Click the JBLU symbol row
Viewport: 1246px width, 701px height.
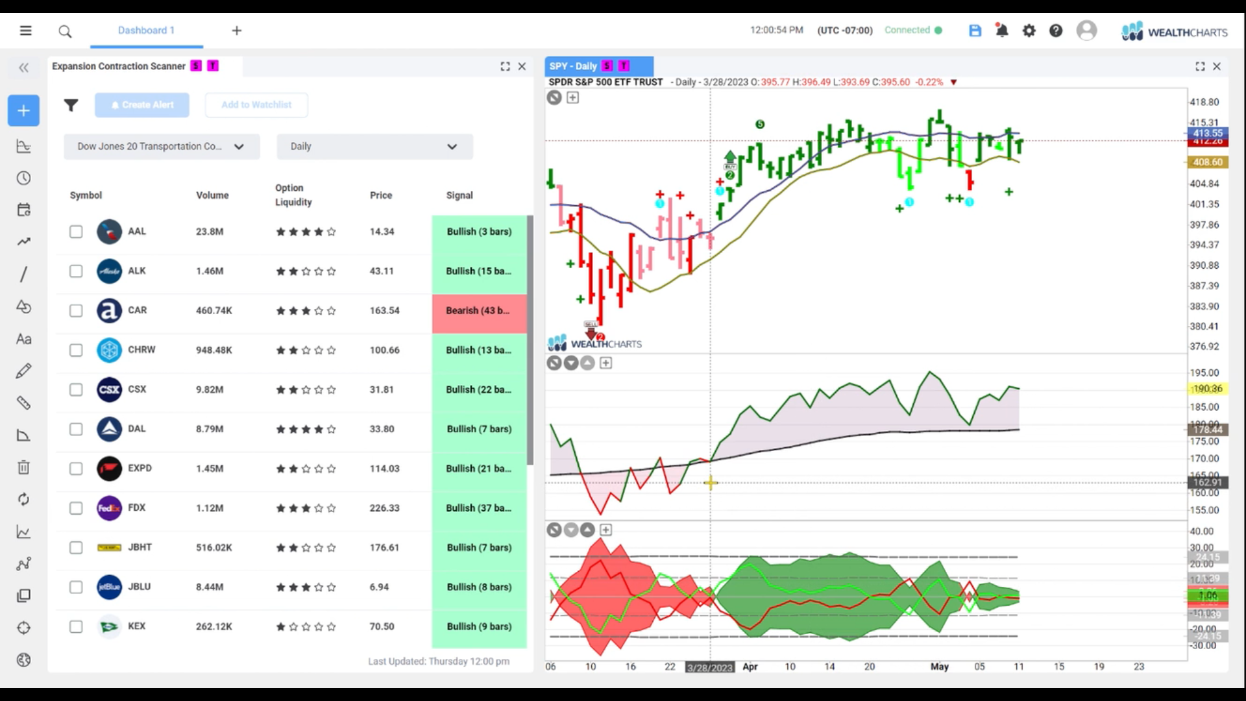pyautogui.click(x=292, y=587)
